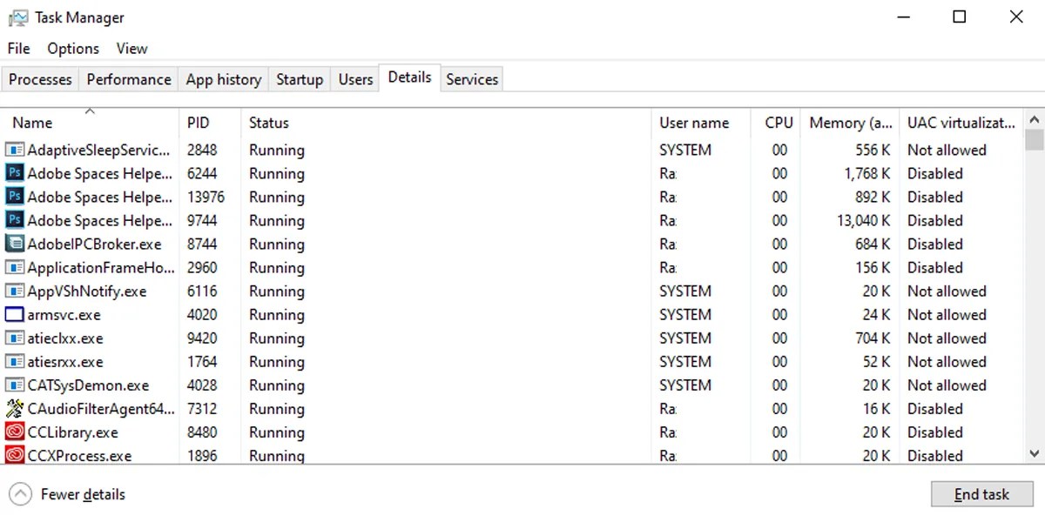Switch to the Performance tab
Image resolution: width=1045 pixels, height=522 pixels.
pyautogui.click(x=128, y=78)
